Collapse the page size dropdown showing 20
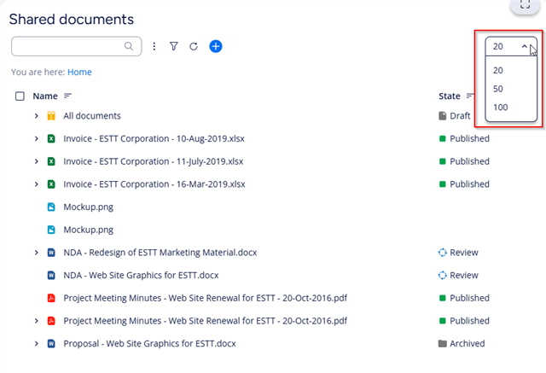Screen dimensions: 546x373 [x=511, y=46]
